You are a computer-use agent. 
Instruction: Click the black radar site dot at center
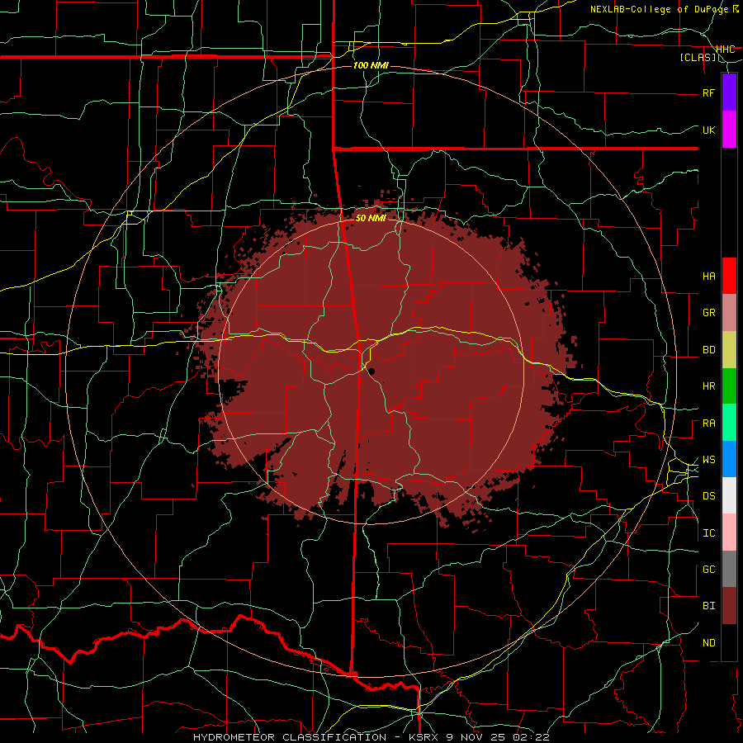tap(371, 371)
